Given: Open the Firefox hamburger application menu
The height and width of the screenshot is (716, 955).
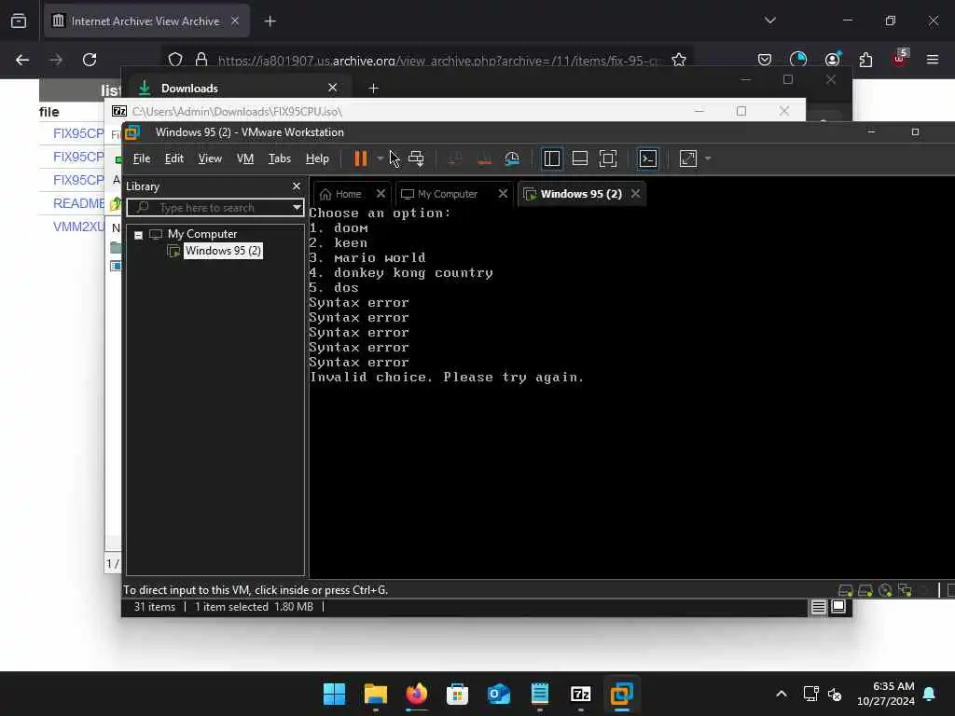Looking at the screenshot, I should click(933, 60).
